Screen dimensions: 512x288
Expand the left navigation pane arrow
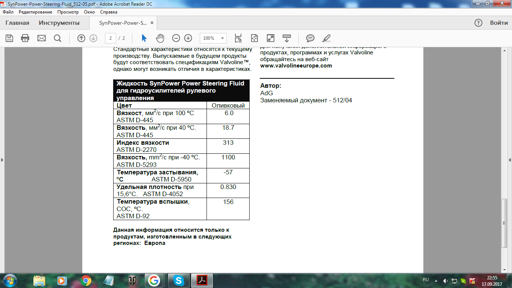pyautogui.click(x=2, y=160)
